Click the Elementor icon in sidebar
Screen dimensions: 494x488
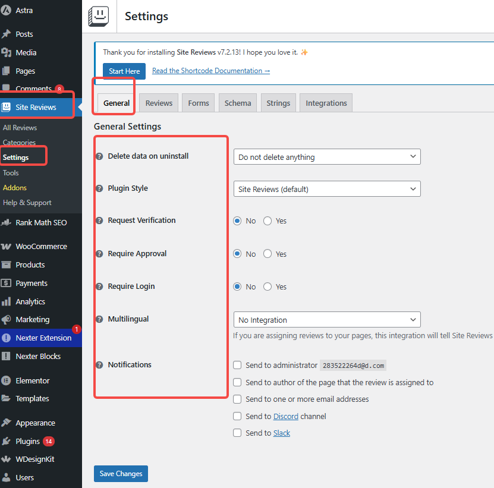click(7, 380)
